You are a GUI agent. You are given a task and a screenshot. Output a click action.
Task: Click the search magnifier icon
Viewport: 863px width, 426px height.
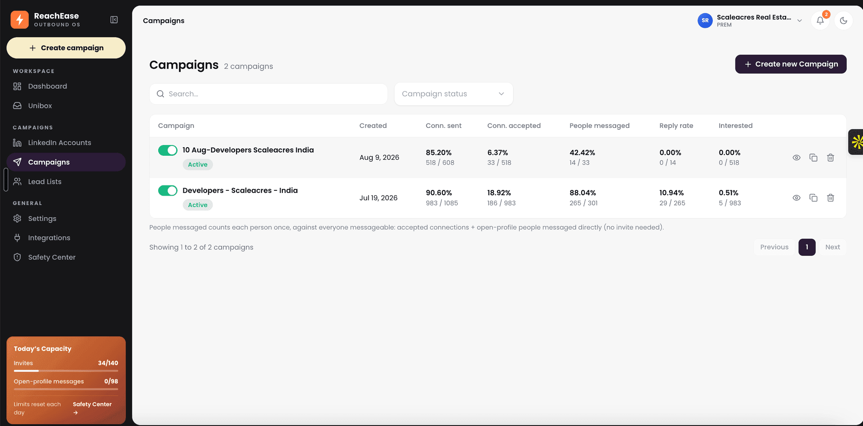coord(160,94)
